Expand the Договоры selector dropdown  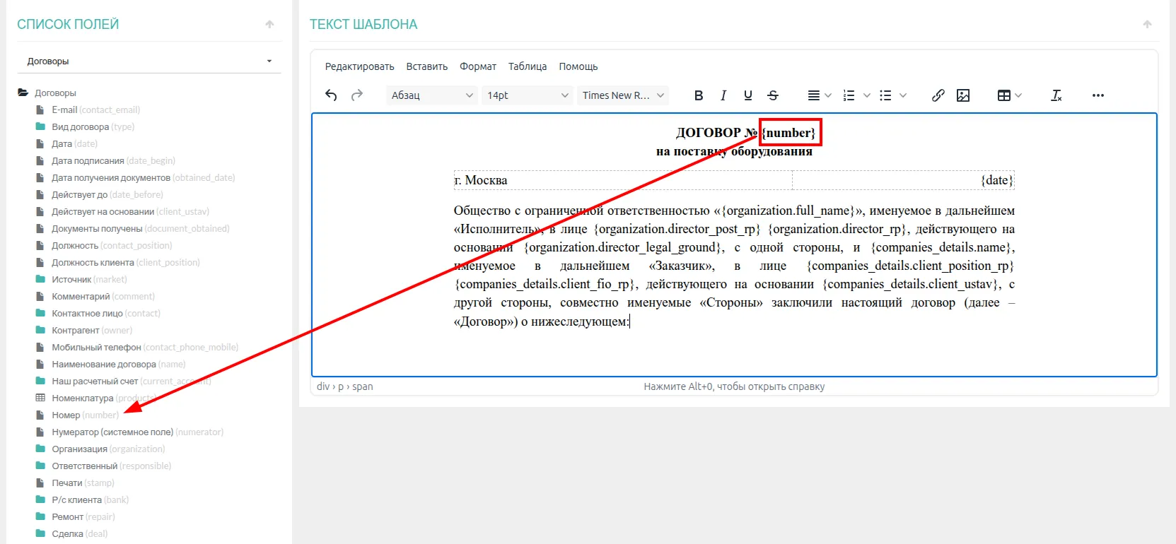[x=149, y=61]
